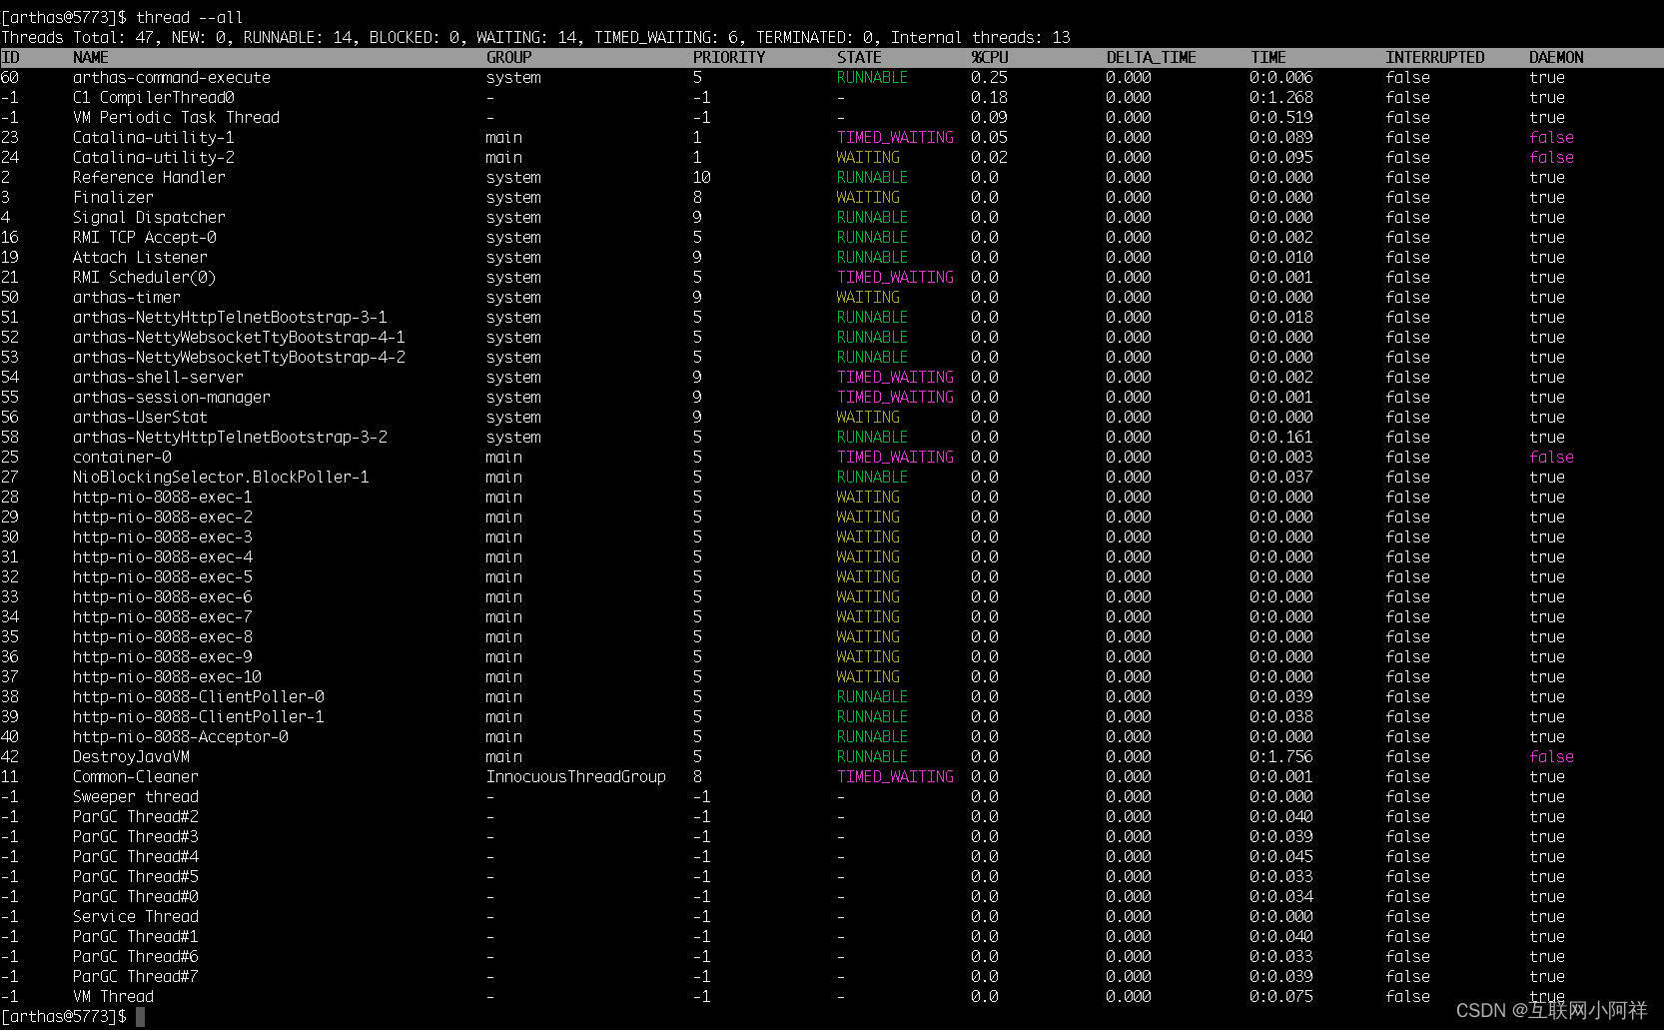This screenshot has height=1030, width=1664.
Task: Click http-nio-8088-ClientPoller-1 name
Action: [199, 716]
